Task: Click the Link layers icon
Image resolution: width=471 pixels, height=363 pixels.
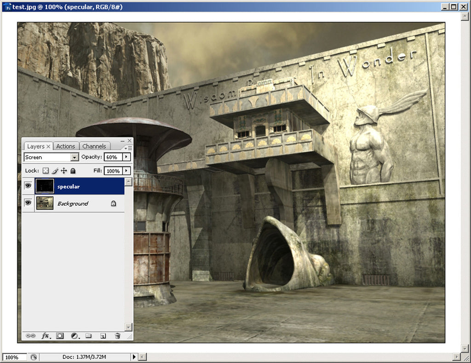Action: (31, 336)
